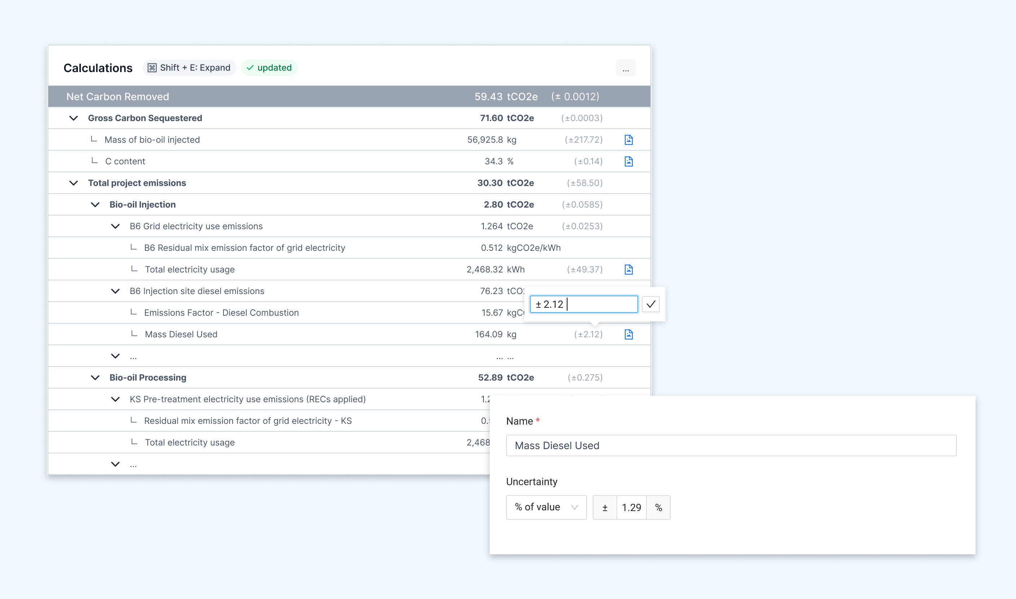Collapse Gross Carbon Sequestered section
1016x599 pixels.
74,118
